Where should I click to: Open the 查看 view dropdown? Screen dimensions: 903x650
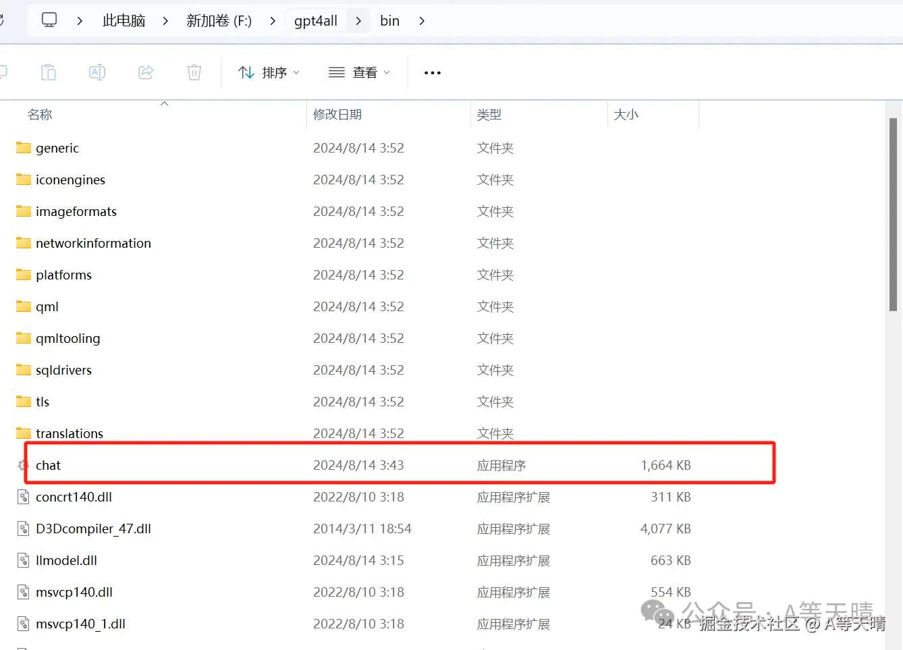click(x=359, y=72)
